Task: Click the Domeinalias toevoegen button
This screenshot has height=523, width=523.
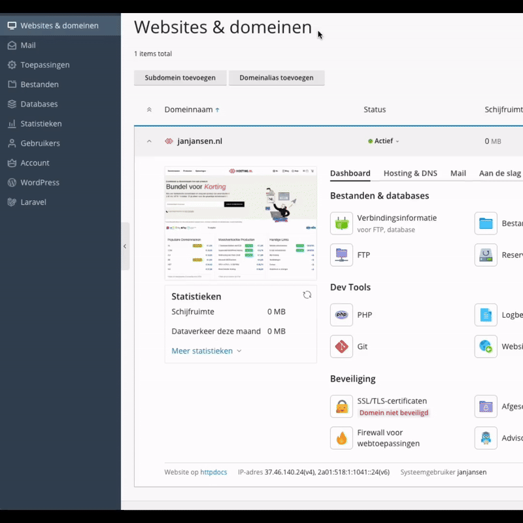Action: 276,78
